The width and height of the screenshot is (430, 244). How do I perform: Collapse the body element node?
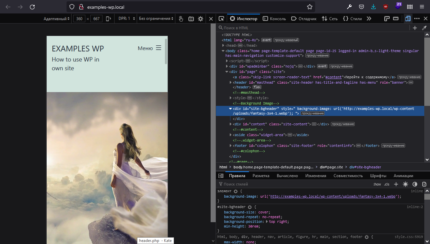[x=223, y=51]
